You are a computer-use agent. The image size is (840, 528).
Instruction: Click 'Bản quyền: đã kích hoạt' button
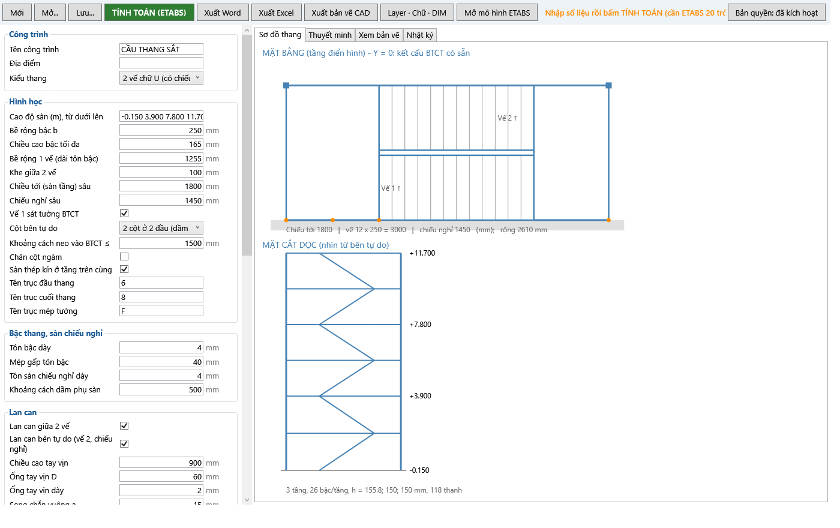[x=776, y=13]
